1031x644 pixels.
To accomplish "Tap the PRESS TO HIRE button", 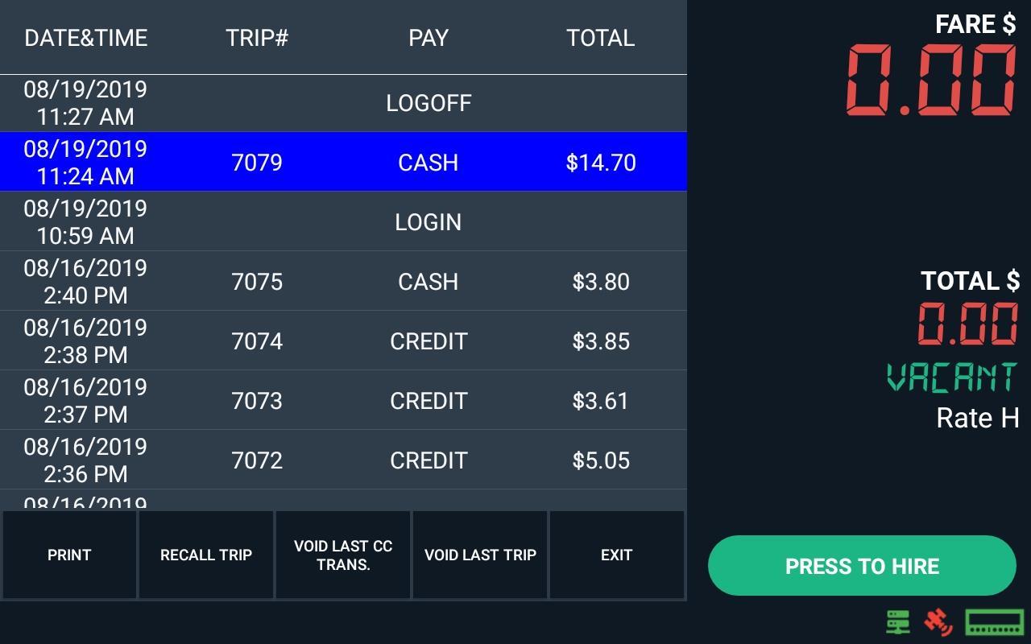I will click(x=862, y=566).
